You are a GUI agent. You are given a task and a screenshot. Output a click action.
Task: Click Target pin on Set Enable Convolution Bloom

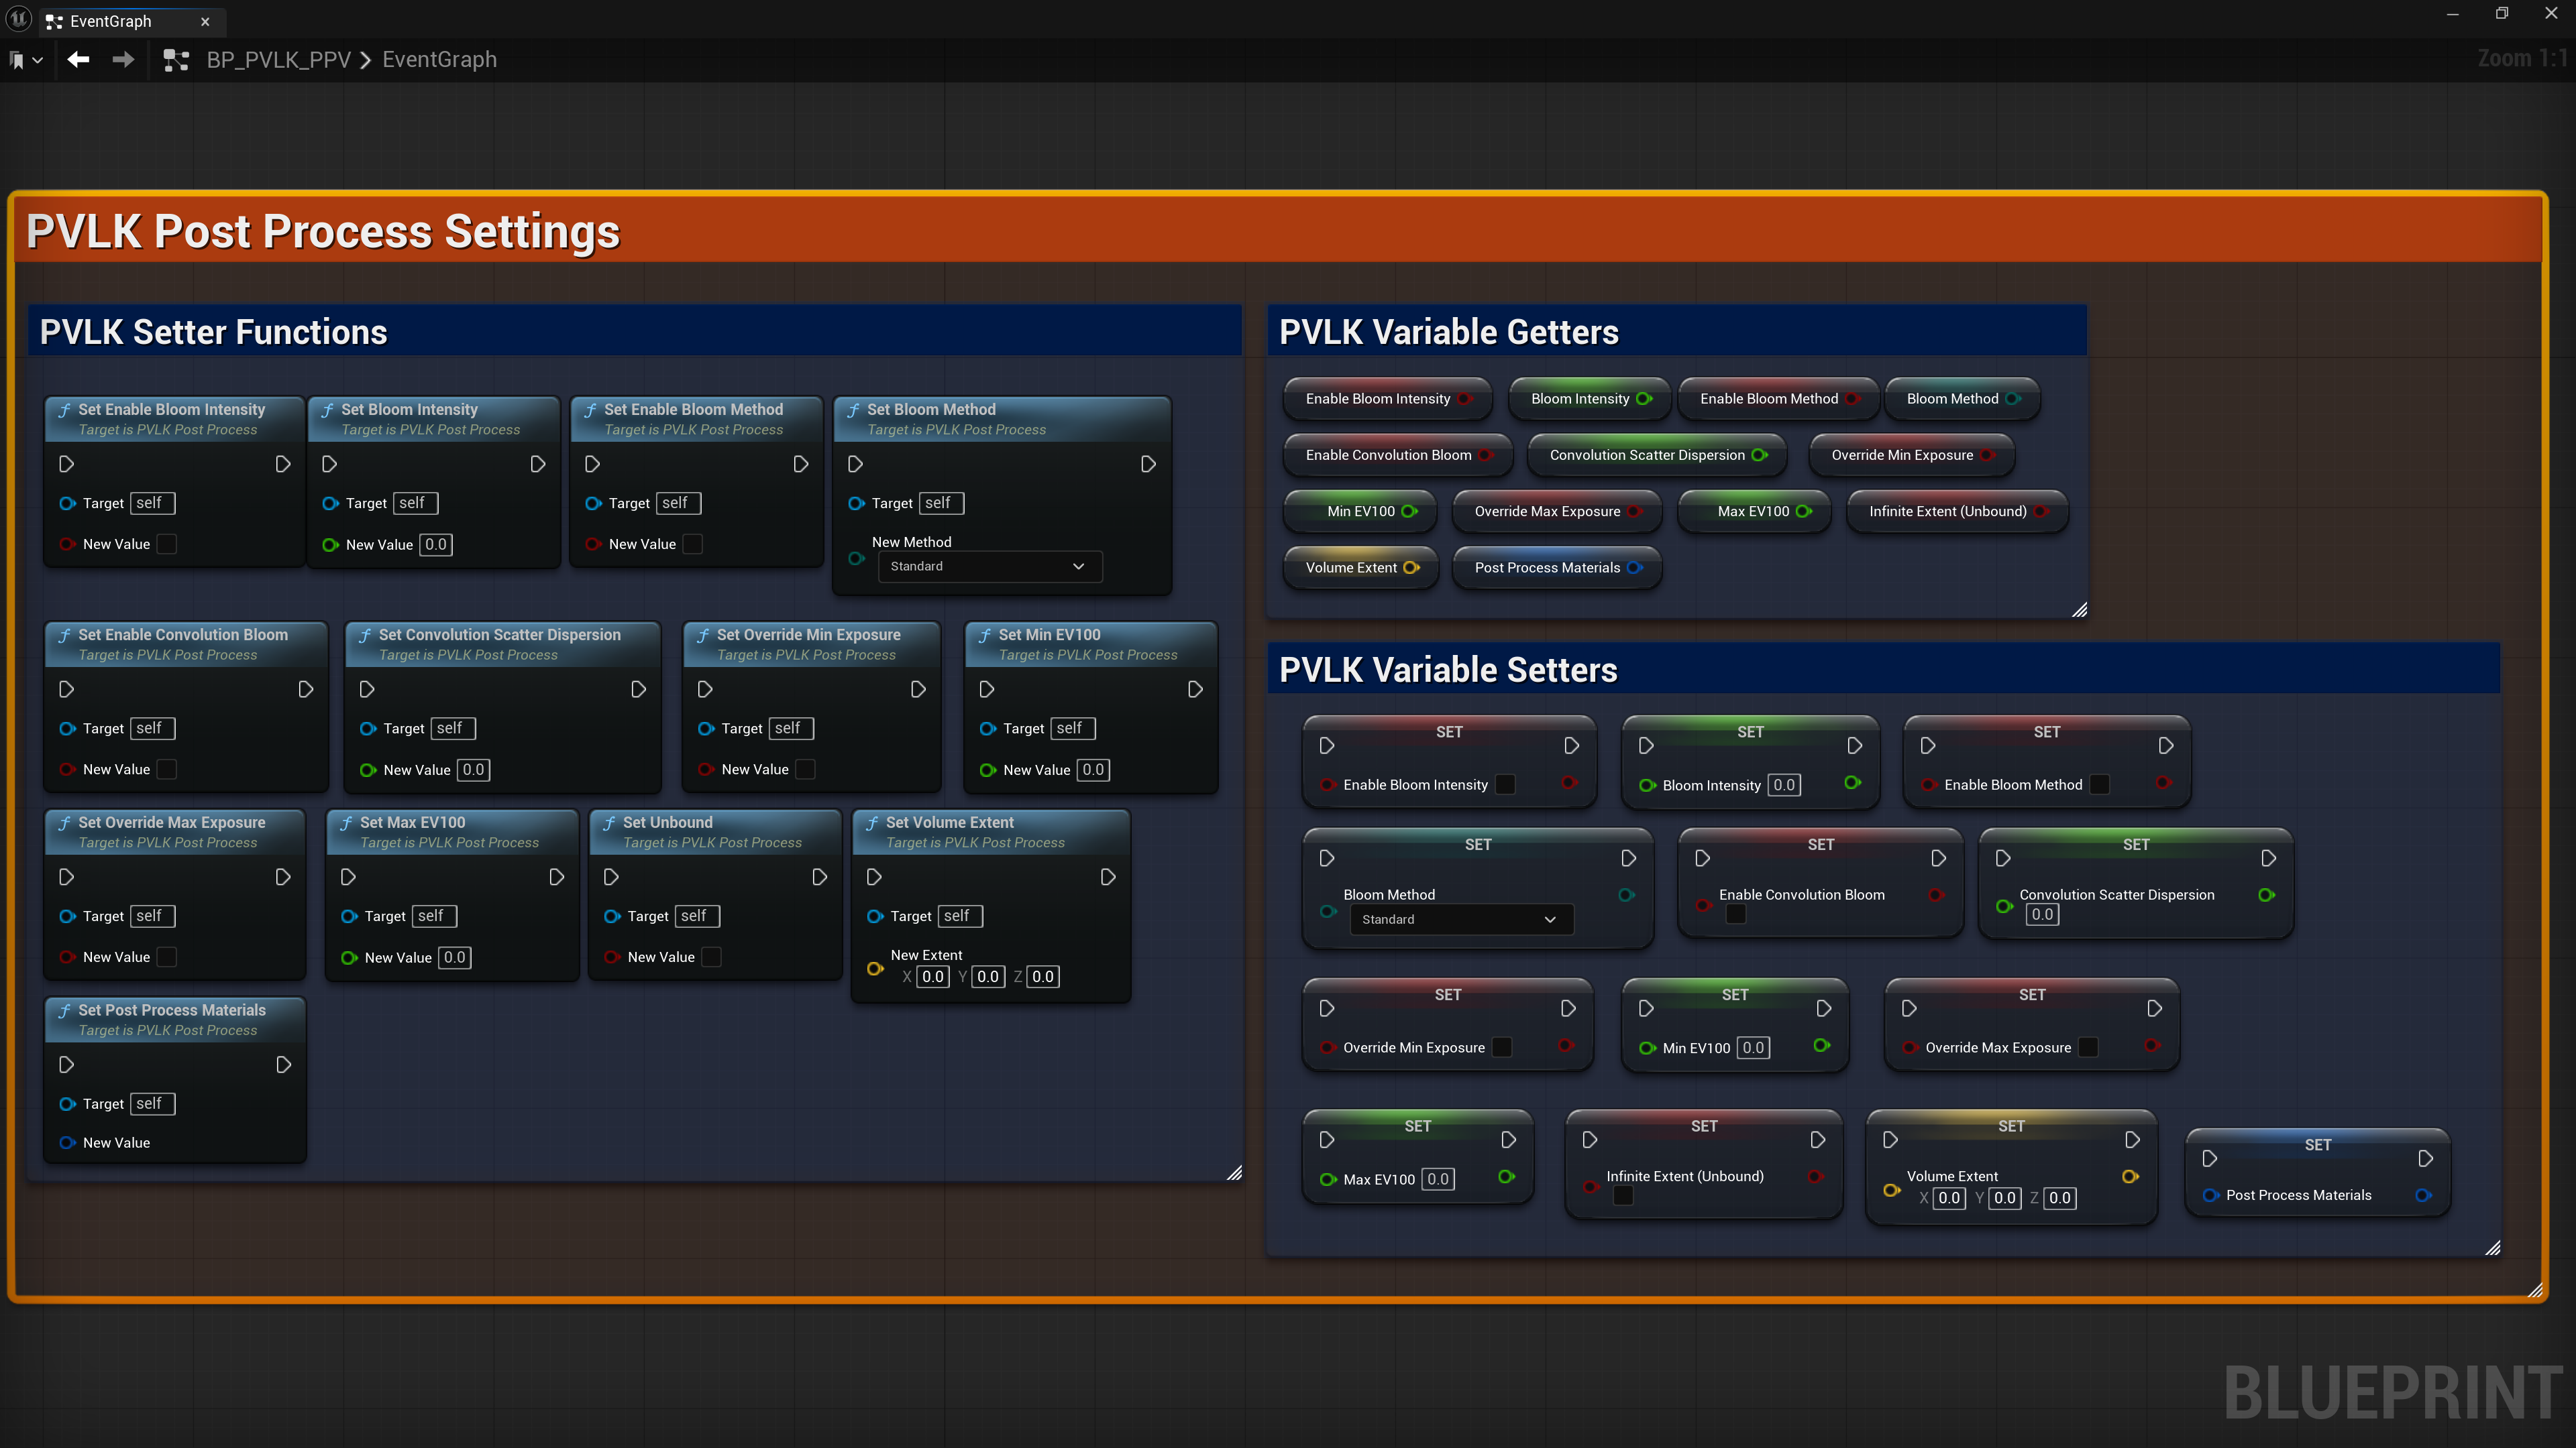(x=67, y=729)
